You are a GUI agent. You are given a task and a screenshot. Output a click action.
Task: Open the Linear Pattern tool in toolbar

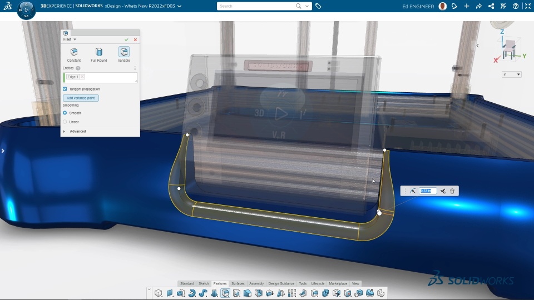292,293
